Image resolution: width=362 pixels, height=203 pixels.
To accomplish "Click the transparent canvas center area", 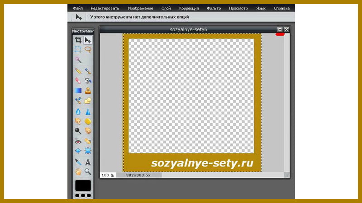I will coord(191,96).
